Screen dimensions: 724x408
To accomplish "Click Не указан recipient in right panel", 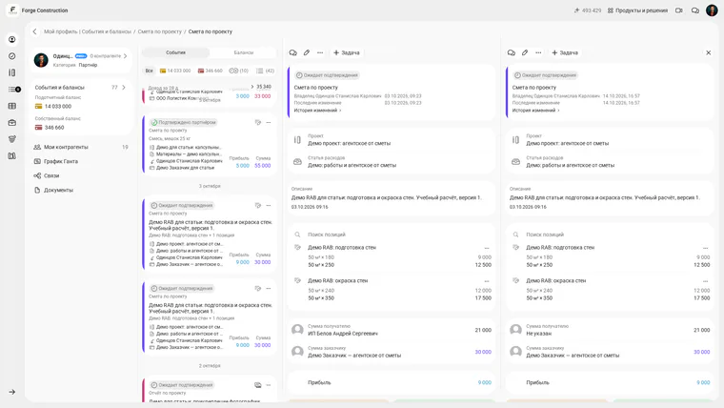I will pyautogui.click(x=539, y=334).
